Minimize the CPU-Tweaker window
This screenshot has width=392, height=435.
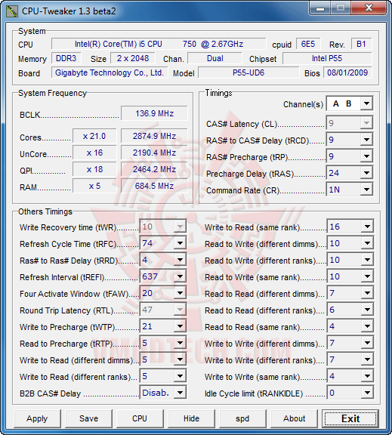pyautogui.click(x=320, y=8)
